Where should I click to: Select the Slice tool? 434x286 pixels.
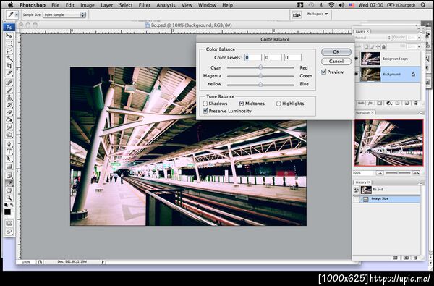click(x=9, y=73)
